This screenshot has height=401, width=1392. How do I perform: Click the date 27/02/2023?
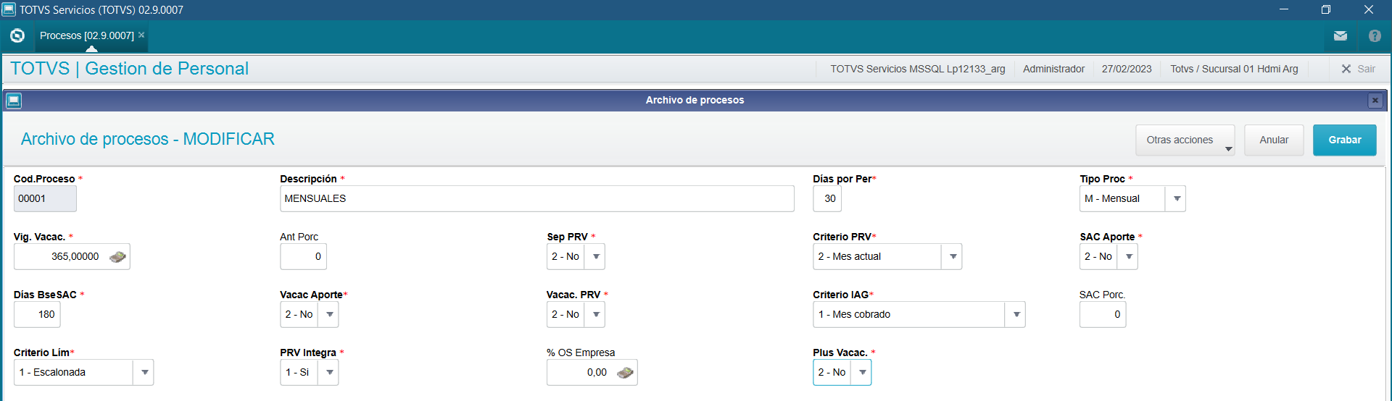pos(1127,69)
